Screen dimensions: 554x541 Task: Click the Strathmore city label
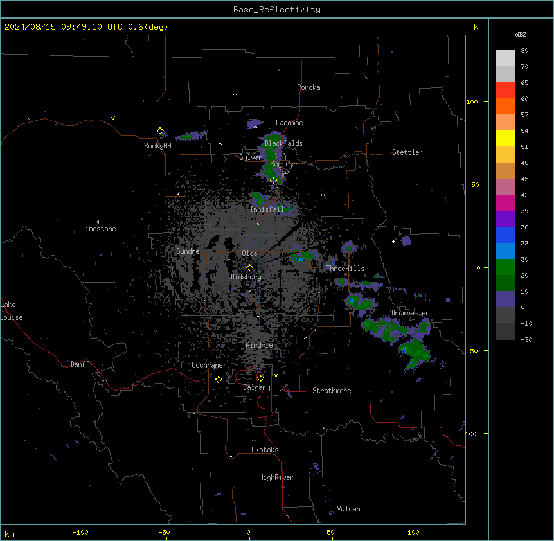coord(332,391)
